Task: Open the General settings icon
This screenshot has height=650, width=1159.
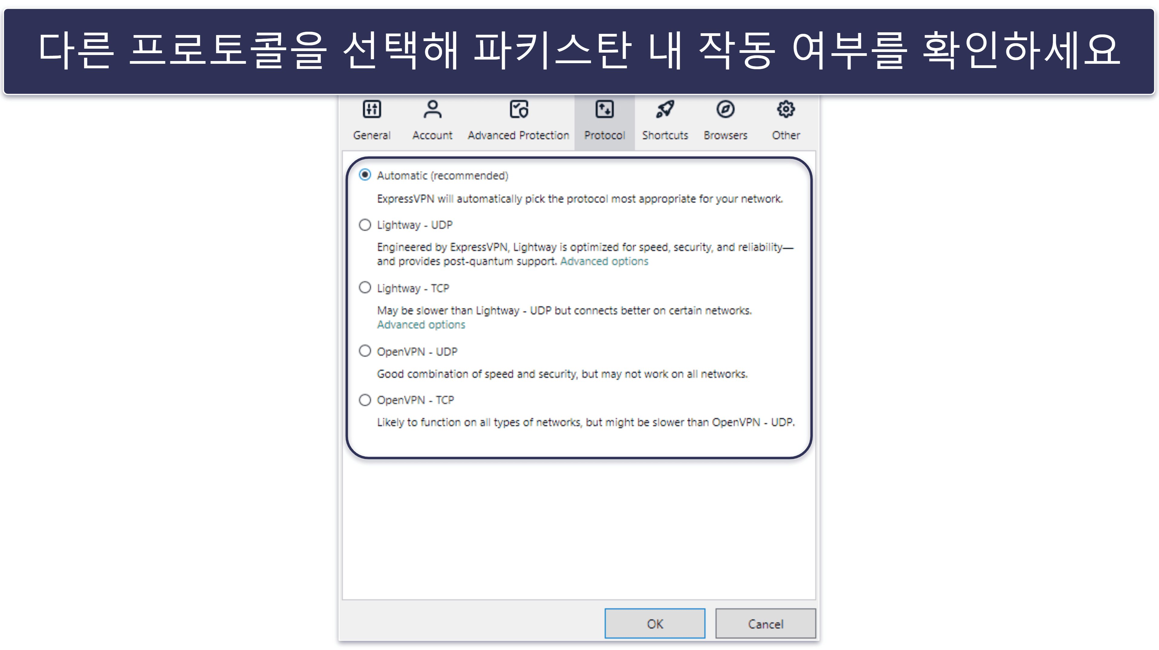Action: point(372,109)
